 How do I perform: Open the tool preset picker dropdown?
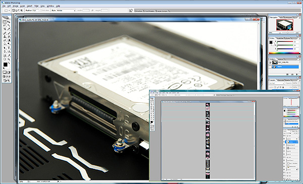click(7, 11)
